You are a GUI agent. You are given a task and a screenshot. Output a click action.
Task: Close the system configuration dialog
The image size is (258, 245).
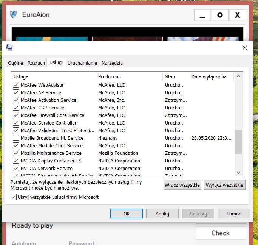click(x=245, y=48)
